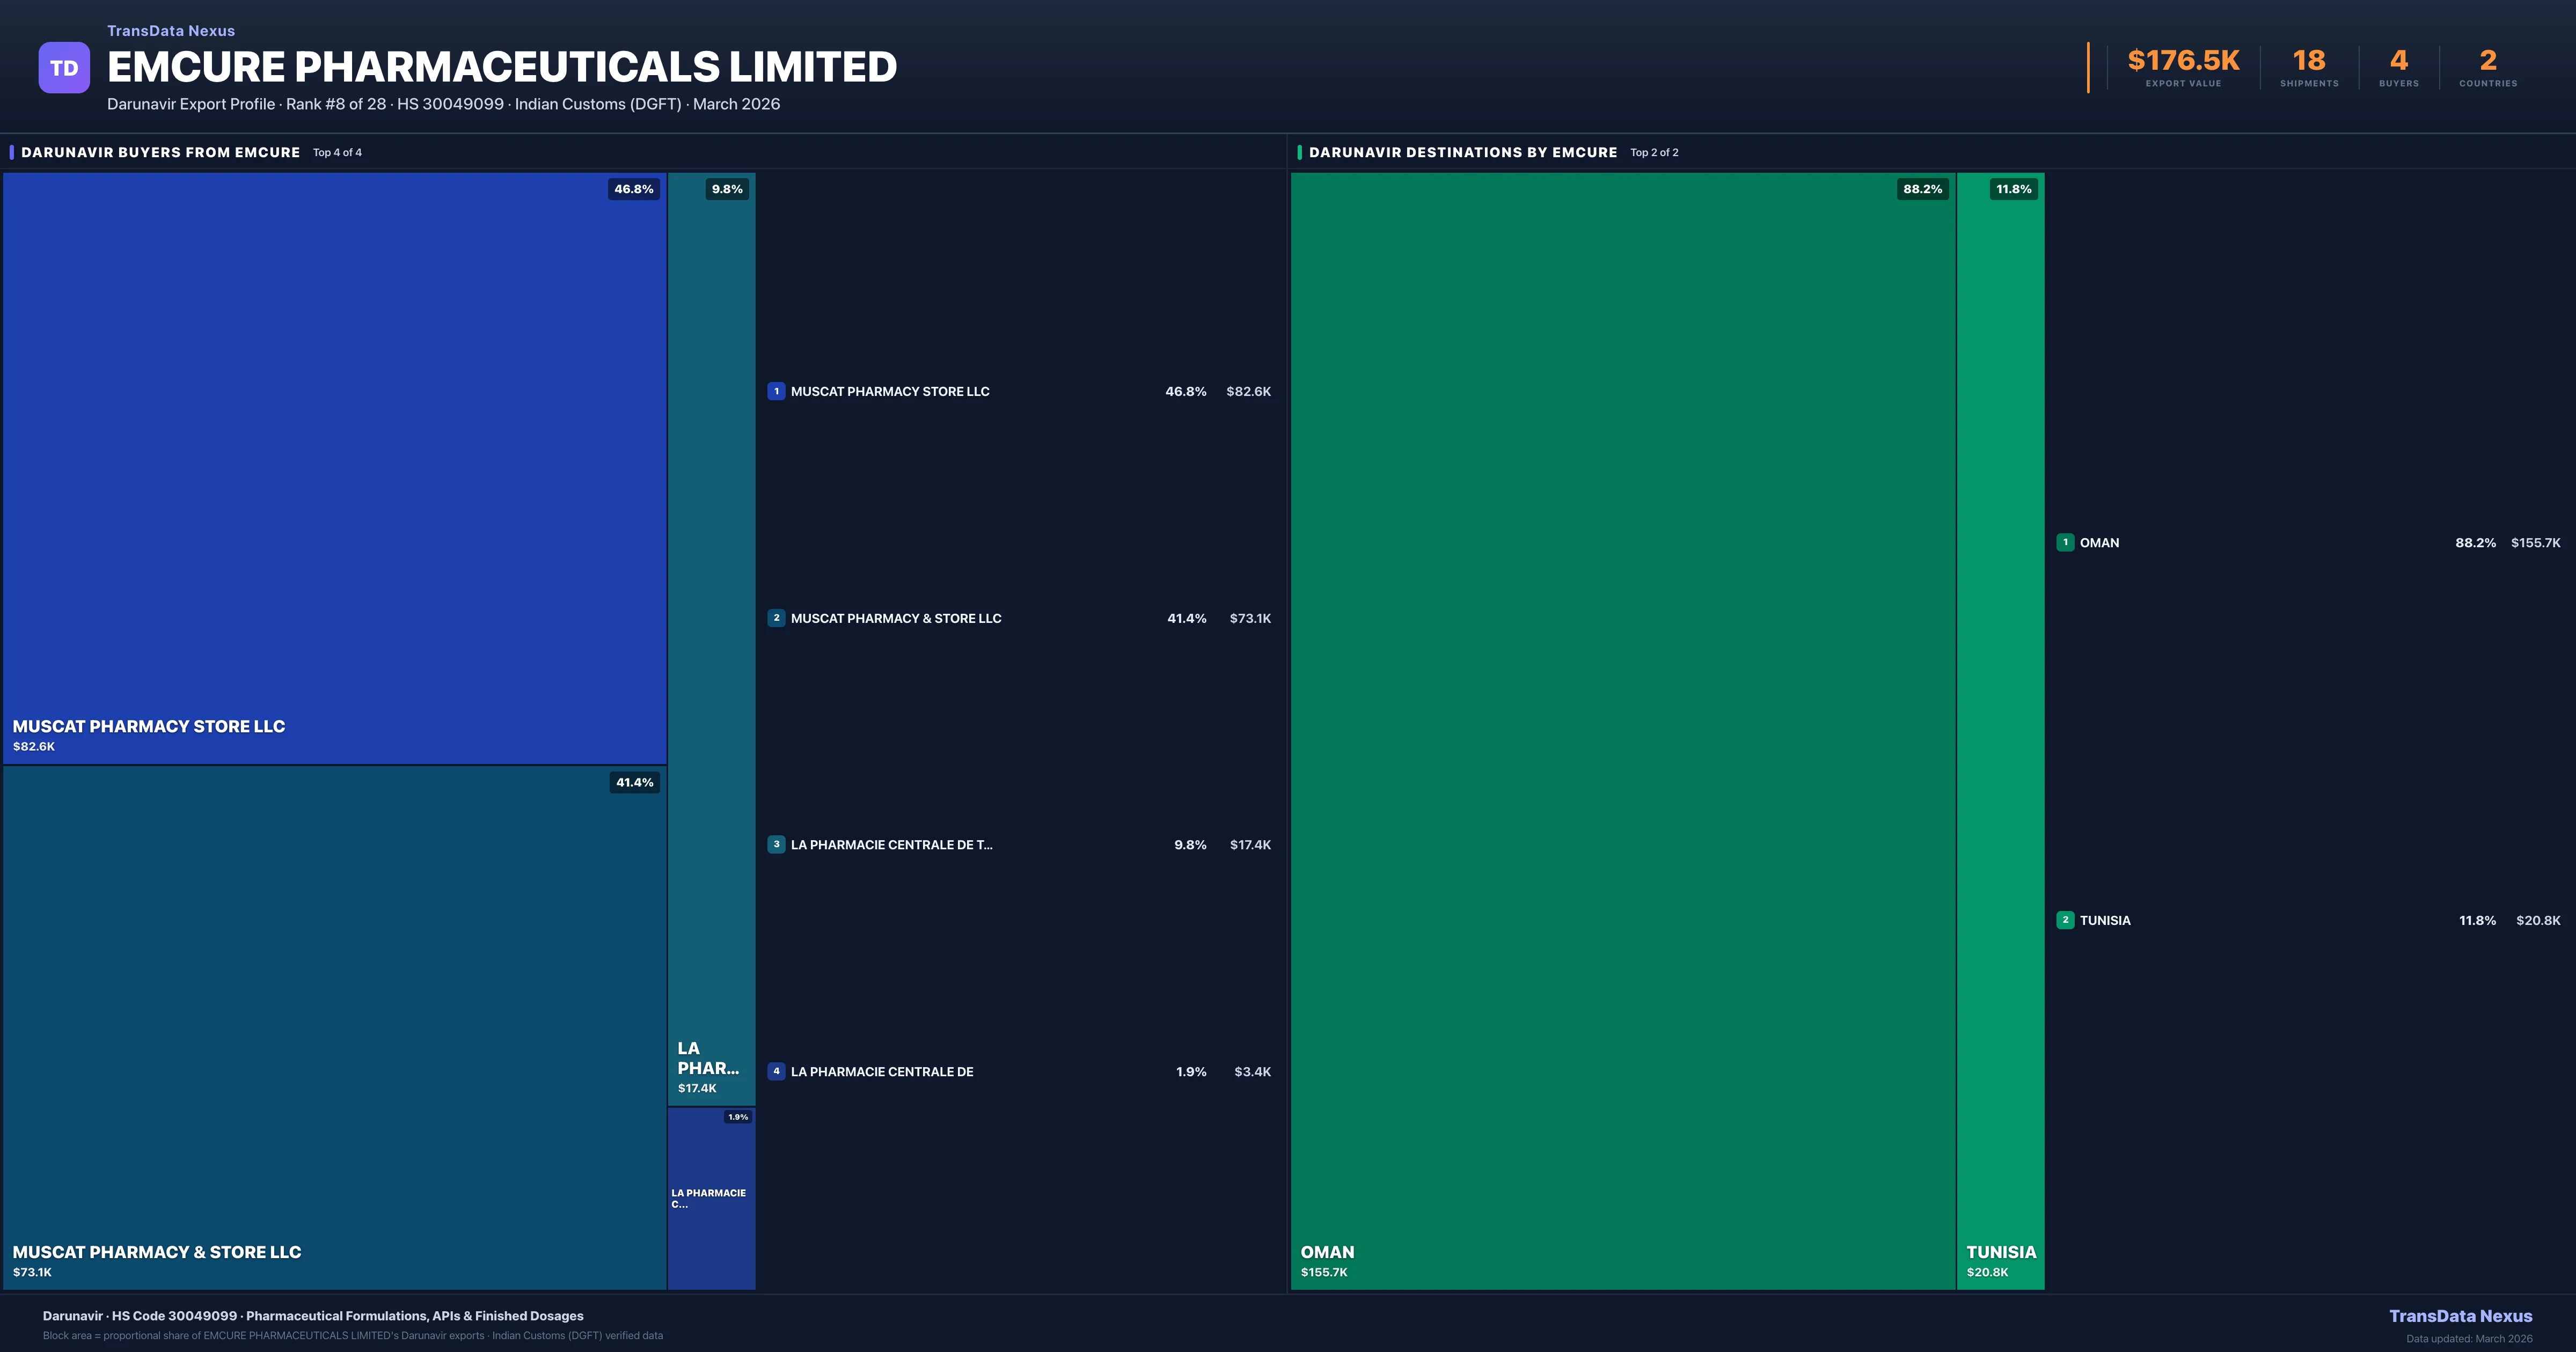Image resolution: width=2576 pixels, height=1352 pixels.
Task: Select the large Oman destination block
Action: point(1622,730)
